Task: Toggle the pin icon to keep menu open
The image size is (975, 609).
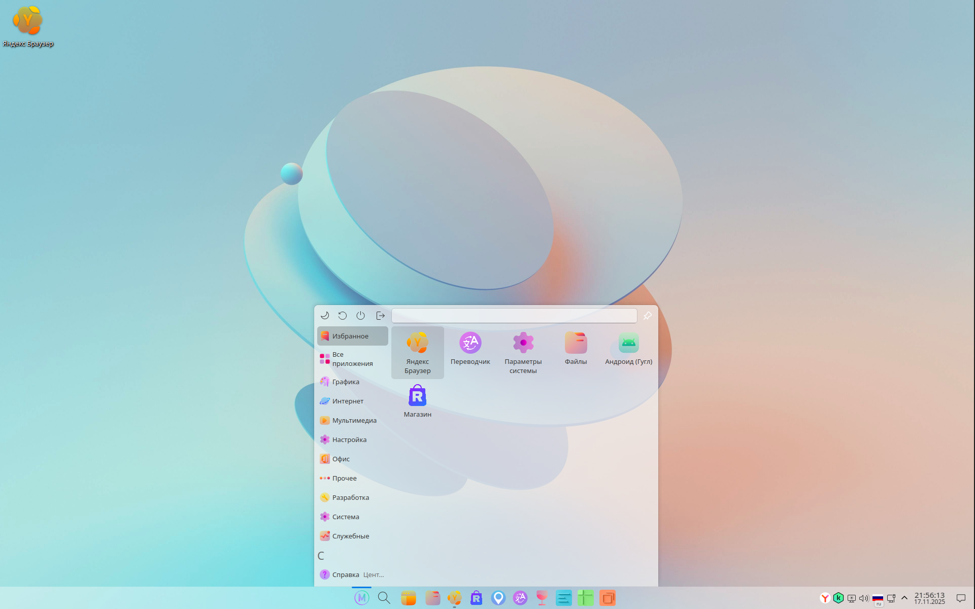Action: 647,316
